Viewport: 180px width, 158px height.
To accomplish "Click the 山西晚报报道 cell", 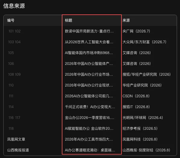I will pos(18,150).
